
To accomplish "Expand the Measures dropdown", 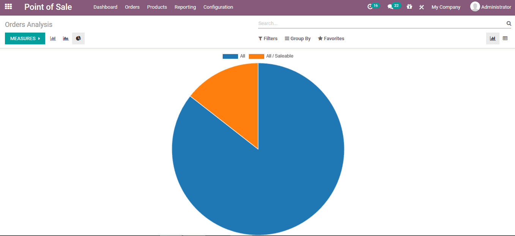I will coord(25,38).
